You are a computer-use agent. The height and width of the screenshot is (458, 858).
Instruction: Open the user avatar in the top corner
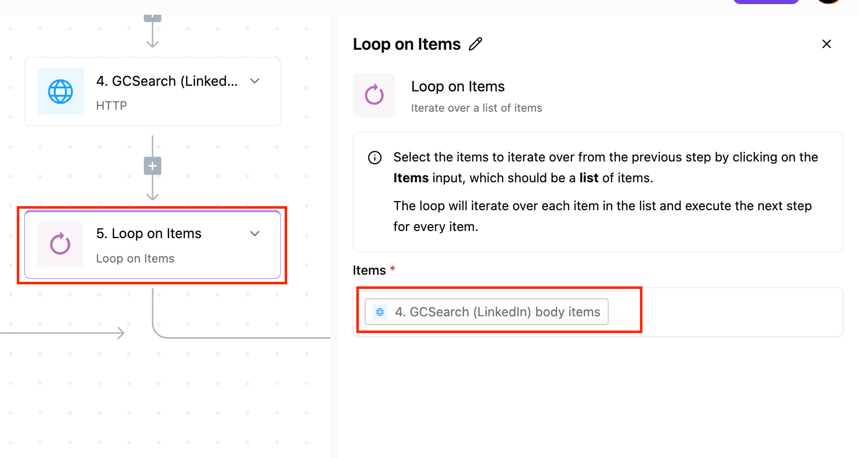pos(829,2)
